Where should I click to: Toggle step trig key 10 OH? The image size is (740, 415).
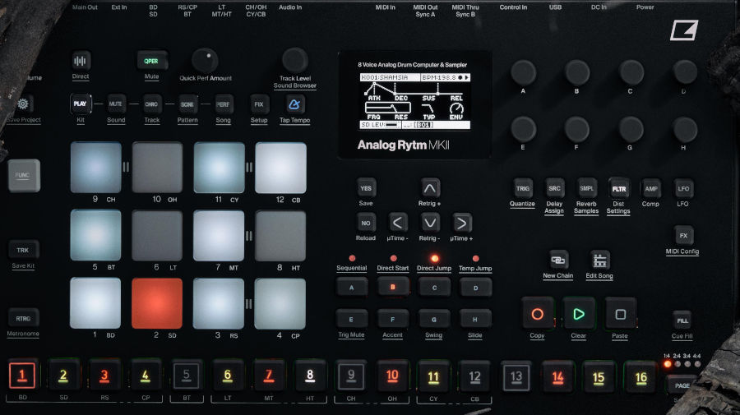coord(392,376)
